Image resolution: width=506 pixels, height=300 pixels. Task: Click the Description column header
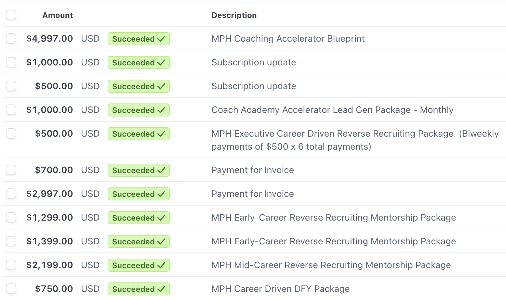click(x=234, y=15)
